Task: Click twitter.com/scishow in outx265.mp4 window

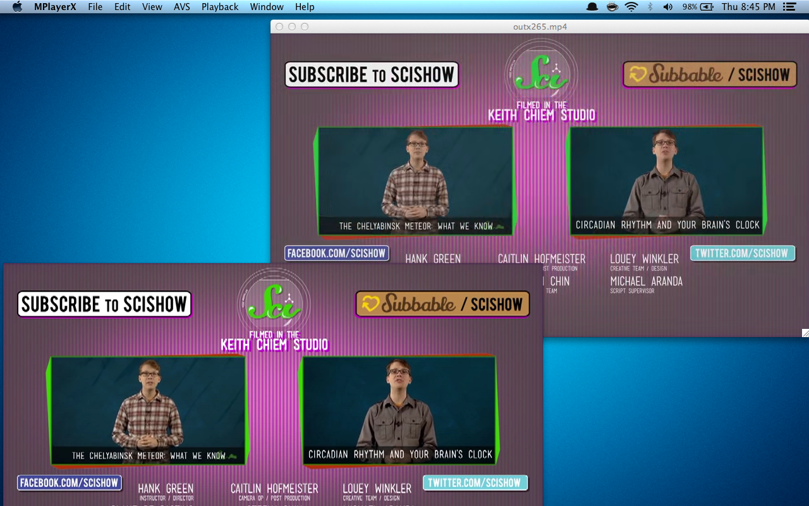Action: coord(742,253)
